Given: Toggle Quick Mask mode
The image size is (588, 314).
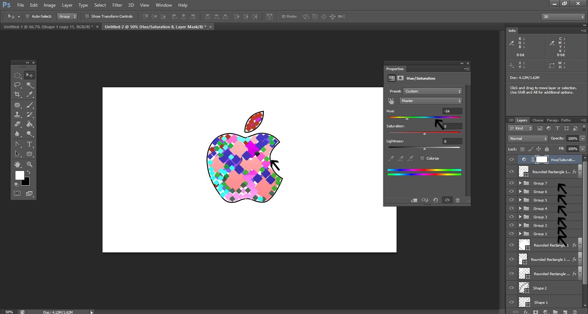Looking at the screenshot, I should coord(17,193).
